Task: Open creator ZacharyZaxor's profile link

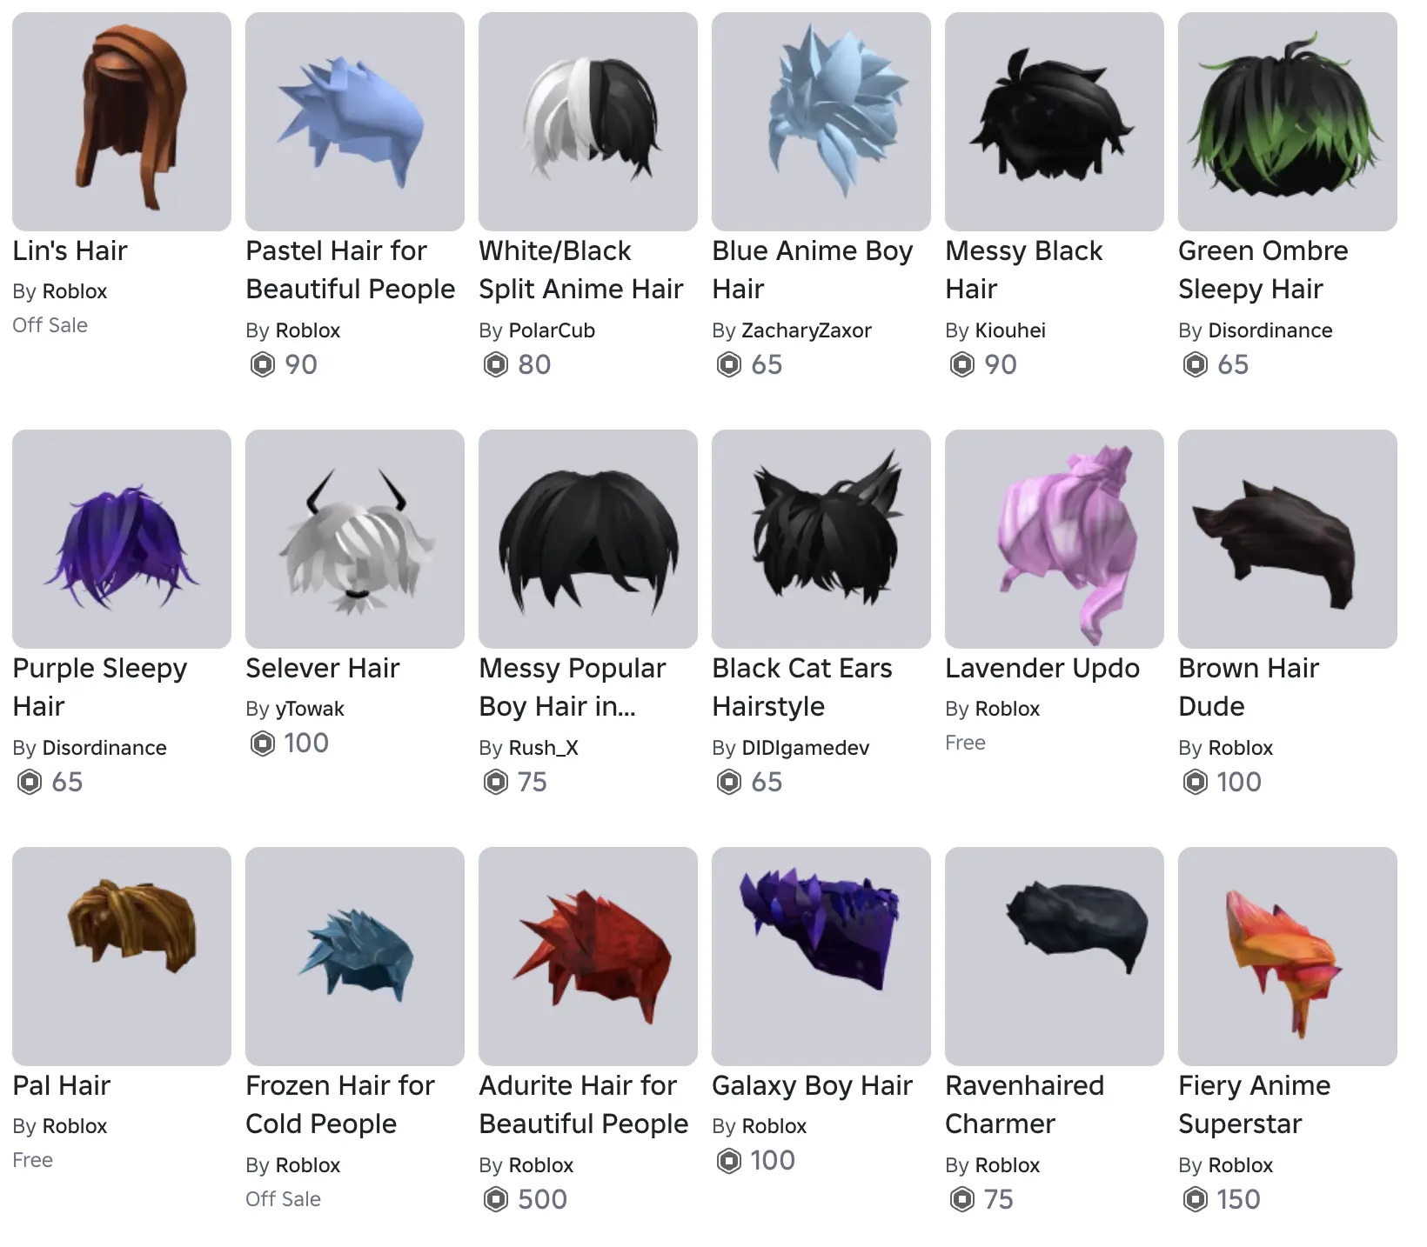Action: click(x=806, y=330)
